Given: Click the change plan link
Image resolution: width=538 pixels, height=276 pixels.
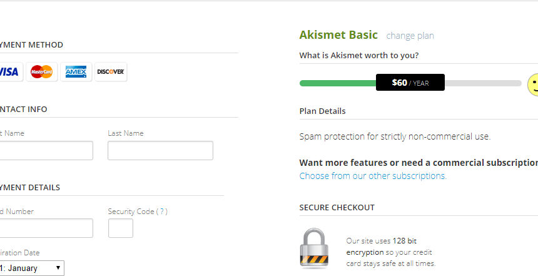Looking at the screenshot, I should (410, 36).
